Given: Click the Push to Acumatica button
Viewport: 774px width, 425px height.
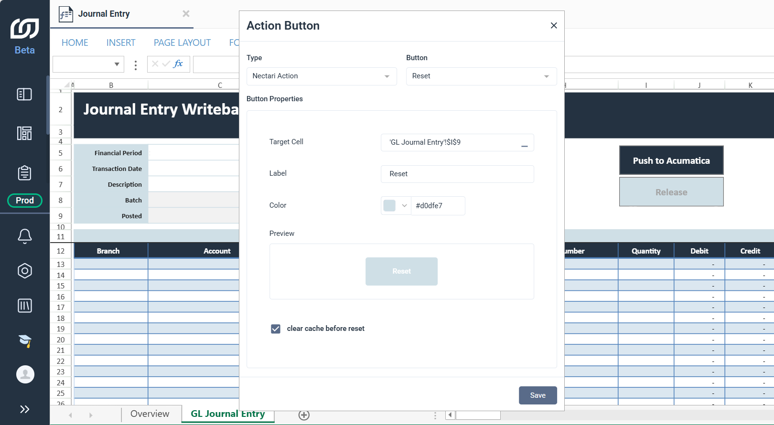Looking at the screenshot, I should (671, 160).
